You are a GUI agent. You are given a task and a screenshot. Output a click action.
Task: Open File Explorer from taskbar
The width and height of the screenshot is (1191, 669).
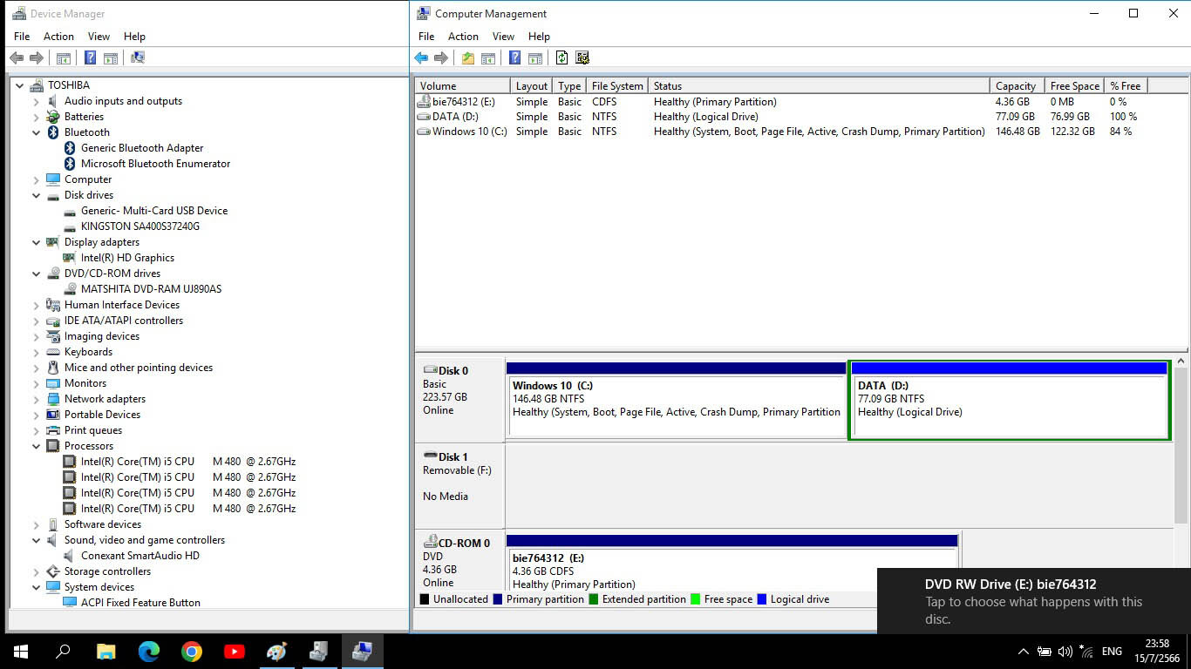pos(105,651)
